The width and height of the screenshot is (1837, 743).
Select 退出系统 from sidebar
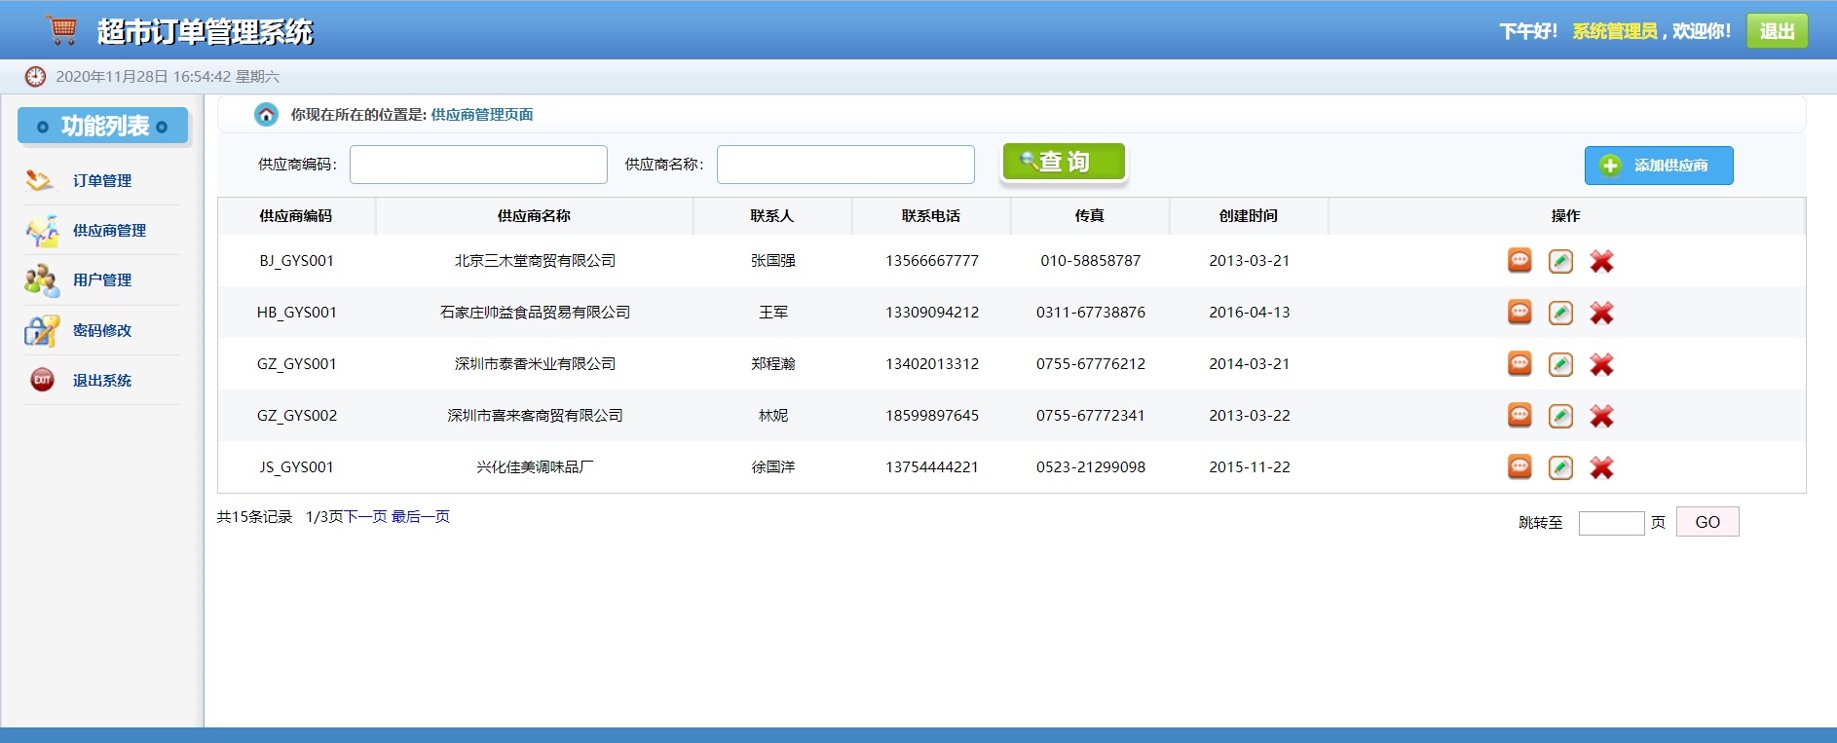point(101,381)
